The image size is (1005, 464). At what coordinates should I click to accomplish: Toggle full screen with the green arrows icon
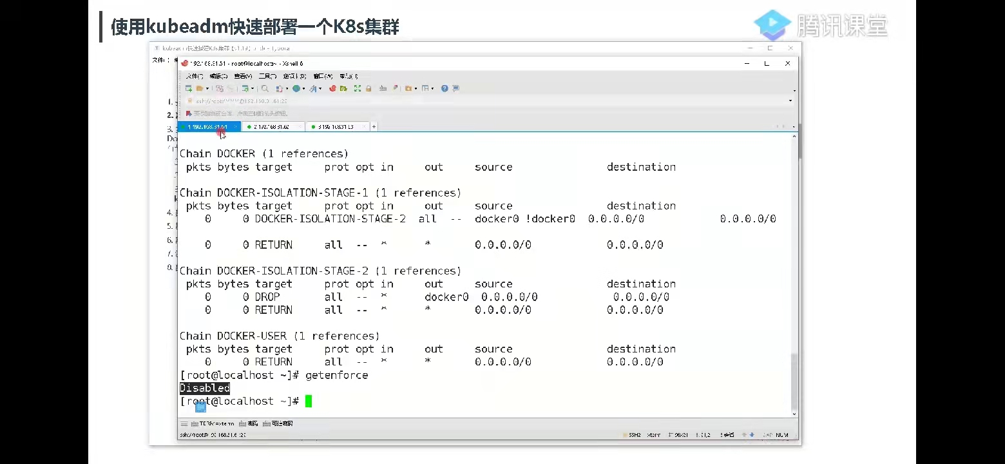pos(357,88)
